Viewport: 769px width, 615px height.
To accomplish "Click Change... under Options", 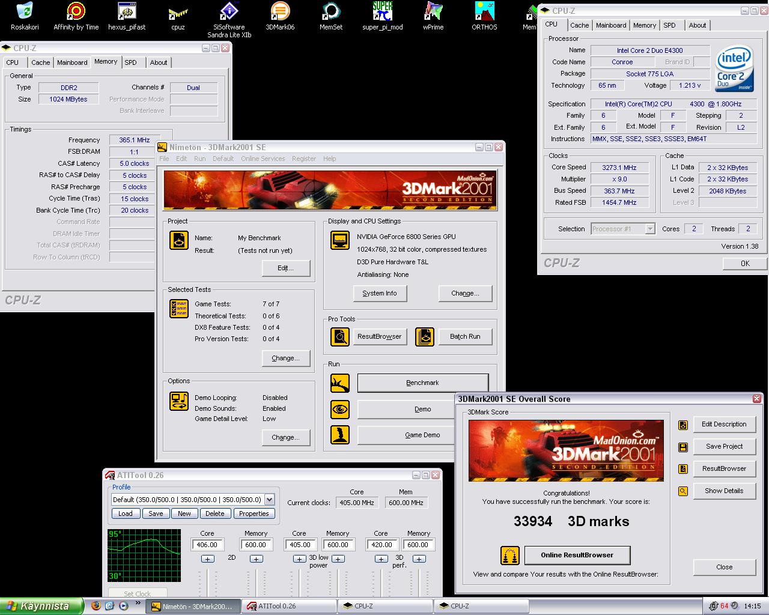I will (286, 437).
